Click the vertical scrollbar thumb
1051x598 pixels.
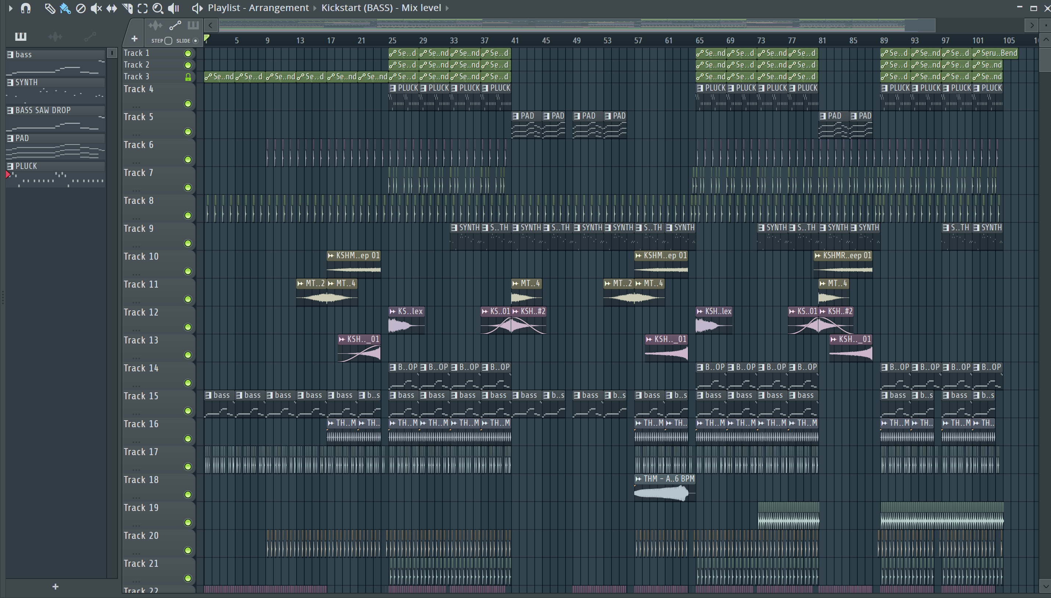[x=1045, y=59]
